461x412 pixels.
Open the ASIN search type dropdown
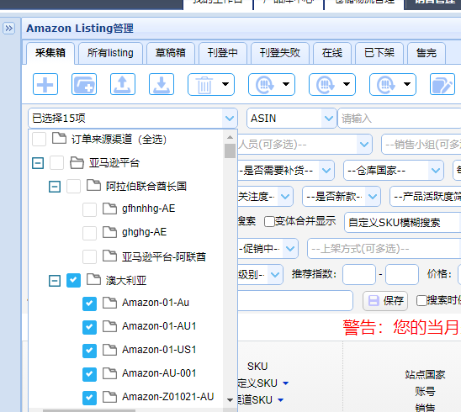[291, 118]
